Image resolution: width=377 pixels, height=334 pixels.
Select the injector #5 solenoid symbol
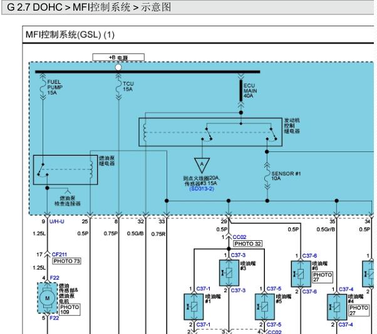265,307
